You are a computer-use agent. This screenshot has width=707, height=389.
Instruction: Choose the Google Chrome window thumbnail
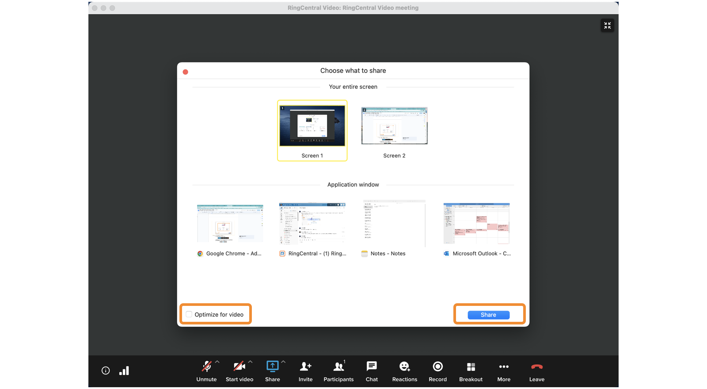[x=230, y=224]
